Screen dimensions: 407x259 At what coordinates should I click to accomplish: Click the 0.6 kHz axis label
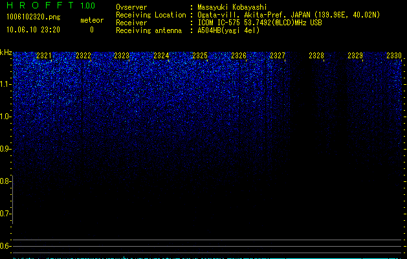pos(5,246)
